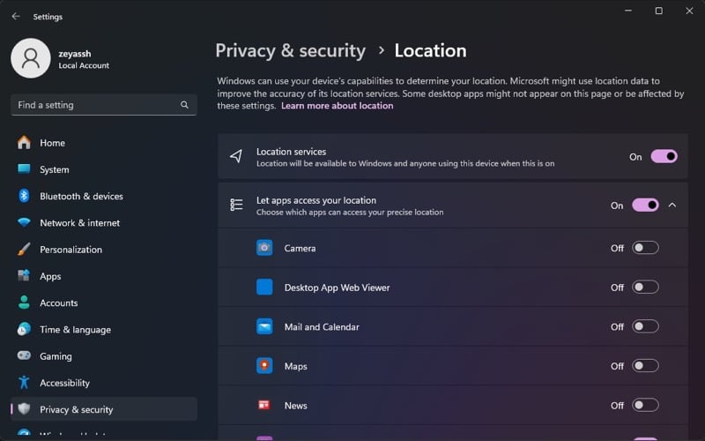Open Time & language label
Screen dimensions: 705x441
pos(75,329)
